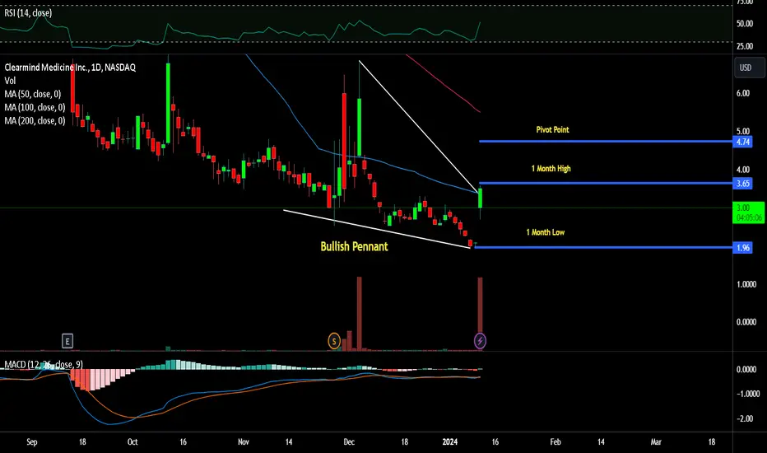Click the split 'S' event marker
Screen dimensions: 767x453
333,341
